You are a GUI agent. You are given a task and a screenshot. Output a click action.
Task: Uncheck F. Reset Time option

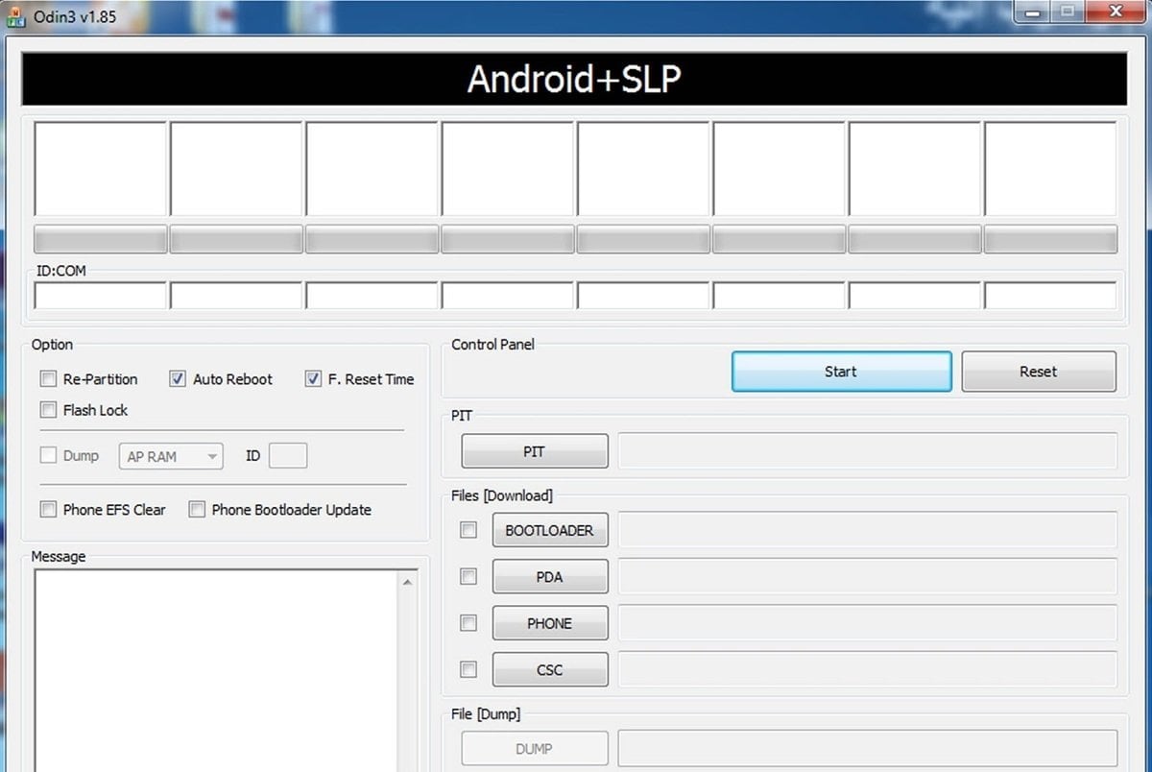313,379
